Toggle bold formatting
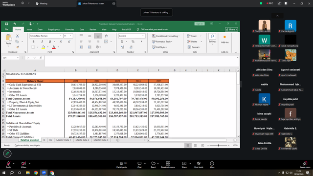The width and height of the screenshot is (313, 176). pos(34,42)
